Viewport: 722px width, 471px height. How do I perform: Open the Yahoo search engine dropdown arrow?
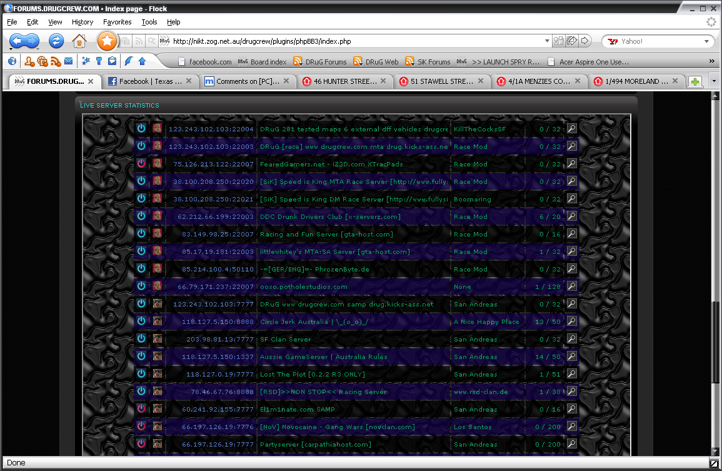[x=707, y=41]
